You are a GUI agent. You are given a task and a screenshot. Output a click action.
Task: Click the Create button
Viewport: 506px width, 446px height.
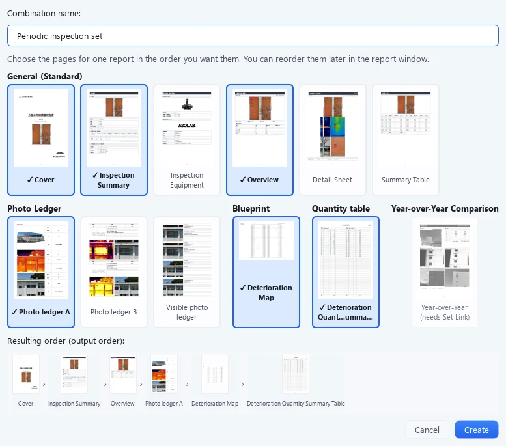click(x=476, y=430)
